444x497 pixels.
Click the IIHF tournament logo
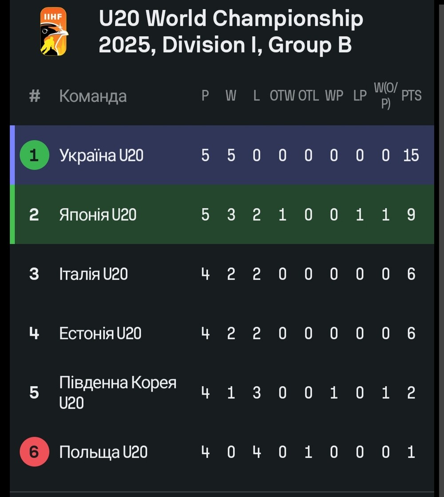click(54, 32)
